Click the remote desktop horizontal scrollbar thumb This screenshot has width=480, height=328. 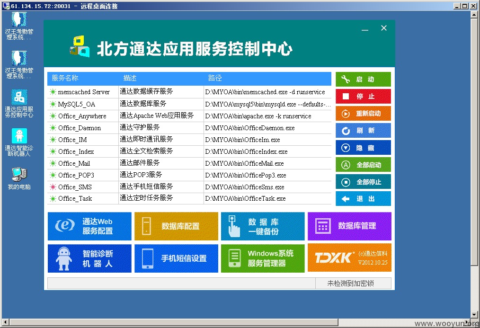coord(173,322)
